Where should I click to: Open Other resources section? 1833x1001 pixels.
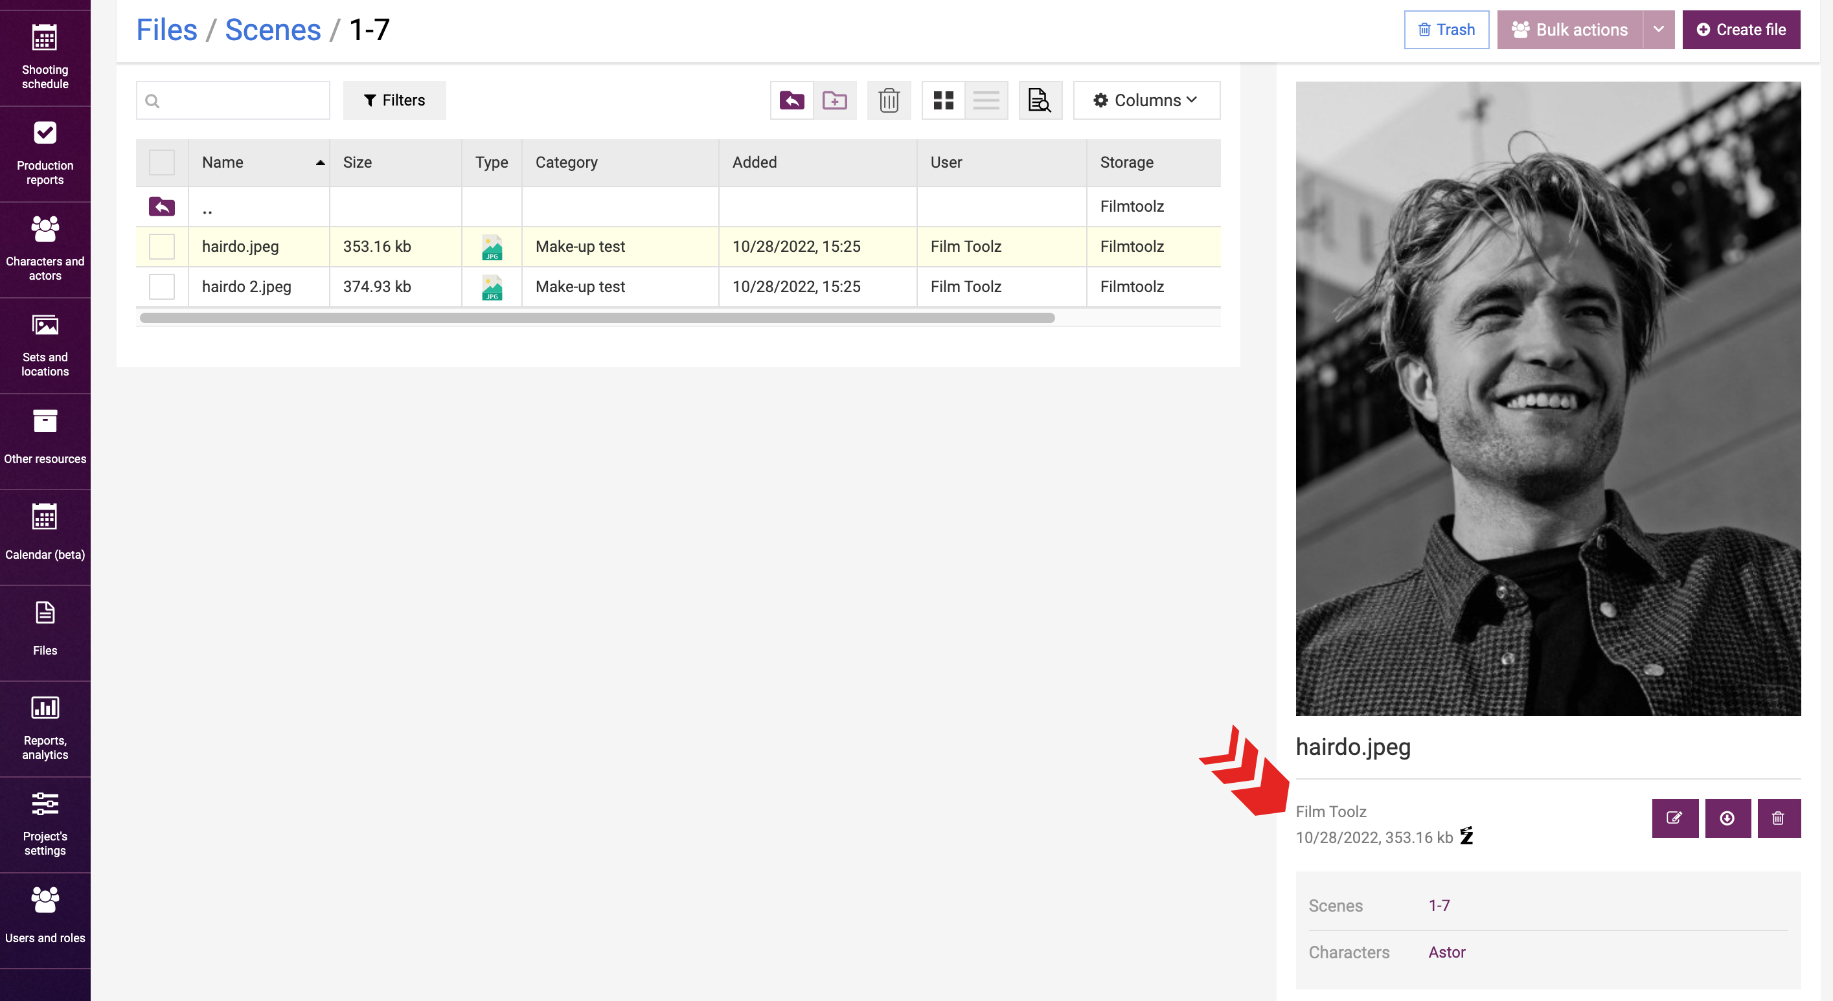[x=45, y=441]
